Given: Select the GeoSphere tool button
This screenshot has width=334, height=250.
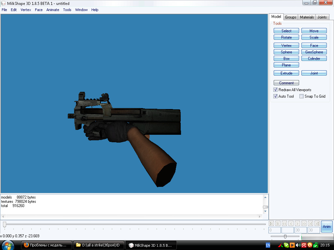Looking at the screenshot, I should coord(314,52).
